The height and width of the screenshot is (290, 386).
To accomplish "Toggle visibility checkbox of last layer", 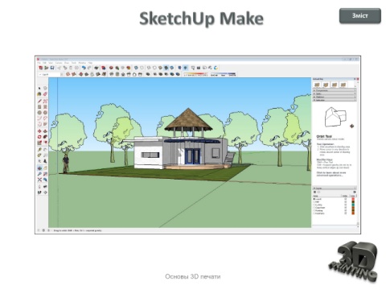I will tap(346, 213).
